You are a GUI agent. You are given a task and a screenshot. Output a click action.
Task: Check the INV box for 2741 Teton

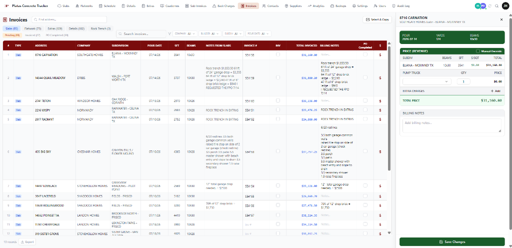click(278, 101)
